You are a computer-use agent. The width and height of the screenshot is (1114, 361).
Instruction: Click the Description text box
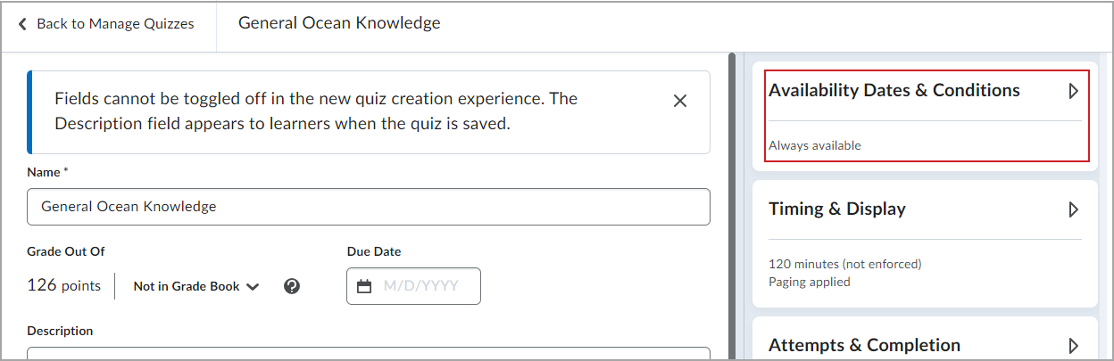point(369,353)
